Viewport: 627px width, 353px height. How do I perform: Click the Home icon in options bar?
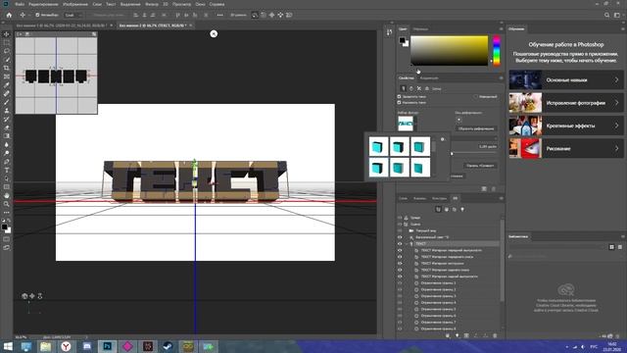tap(9, 16)
